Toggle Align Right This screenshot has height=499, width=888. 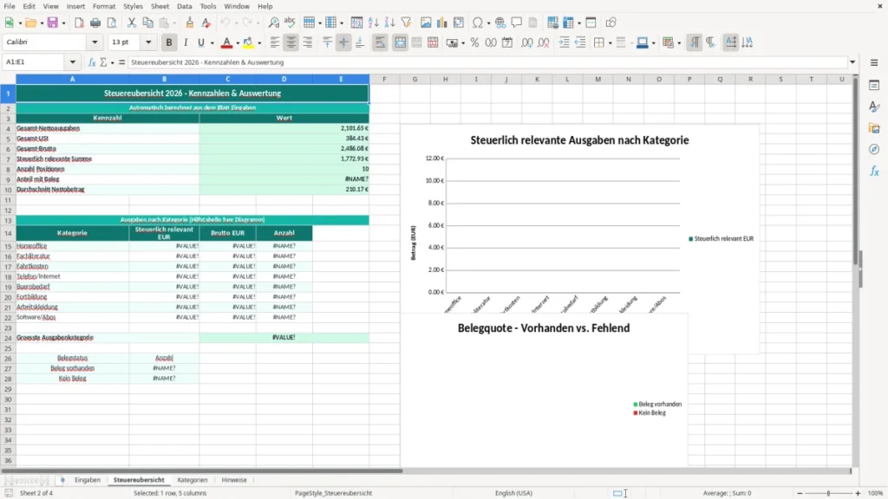click(x=308, y=42)
